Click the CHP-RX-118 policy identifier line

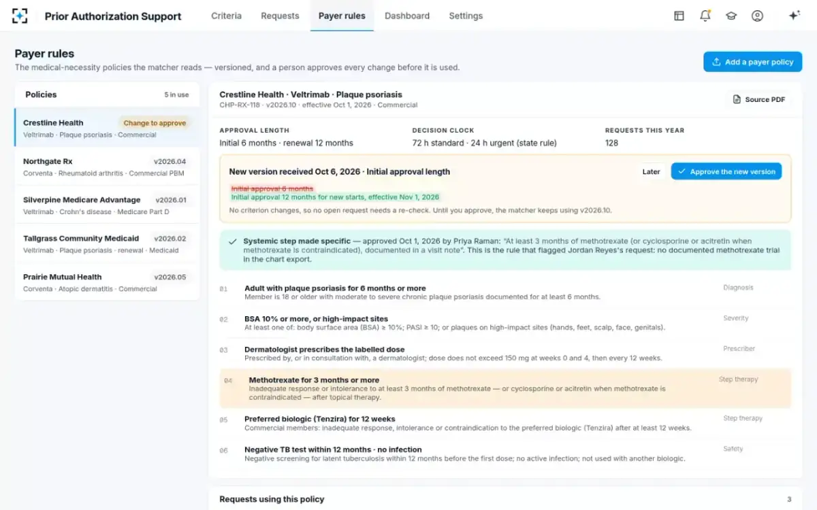tap(318, 105)
